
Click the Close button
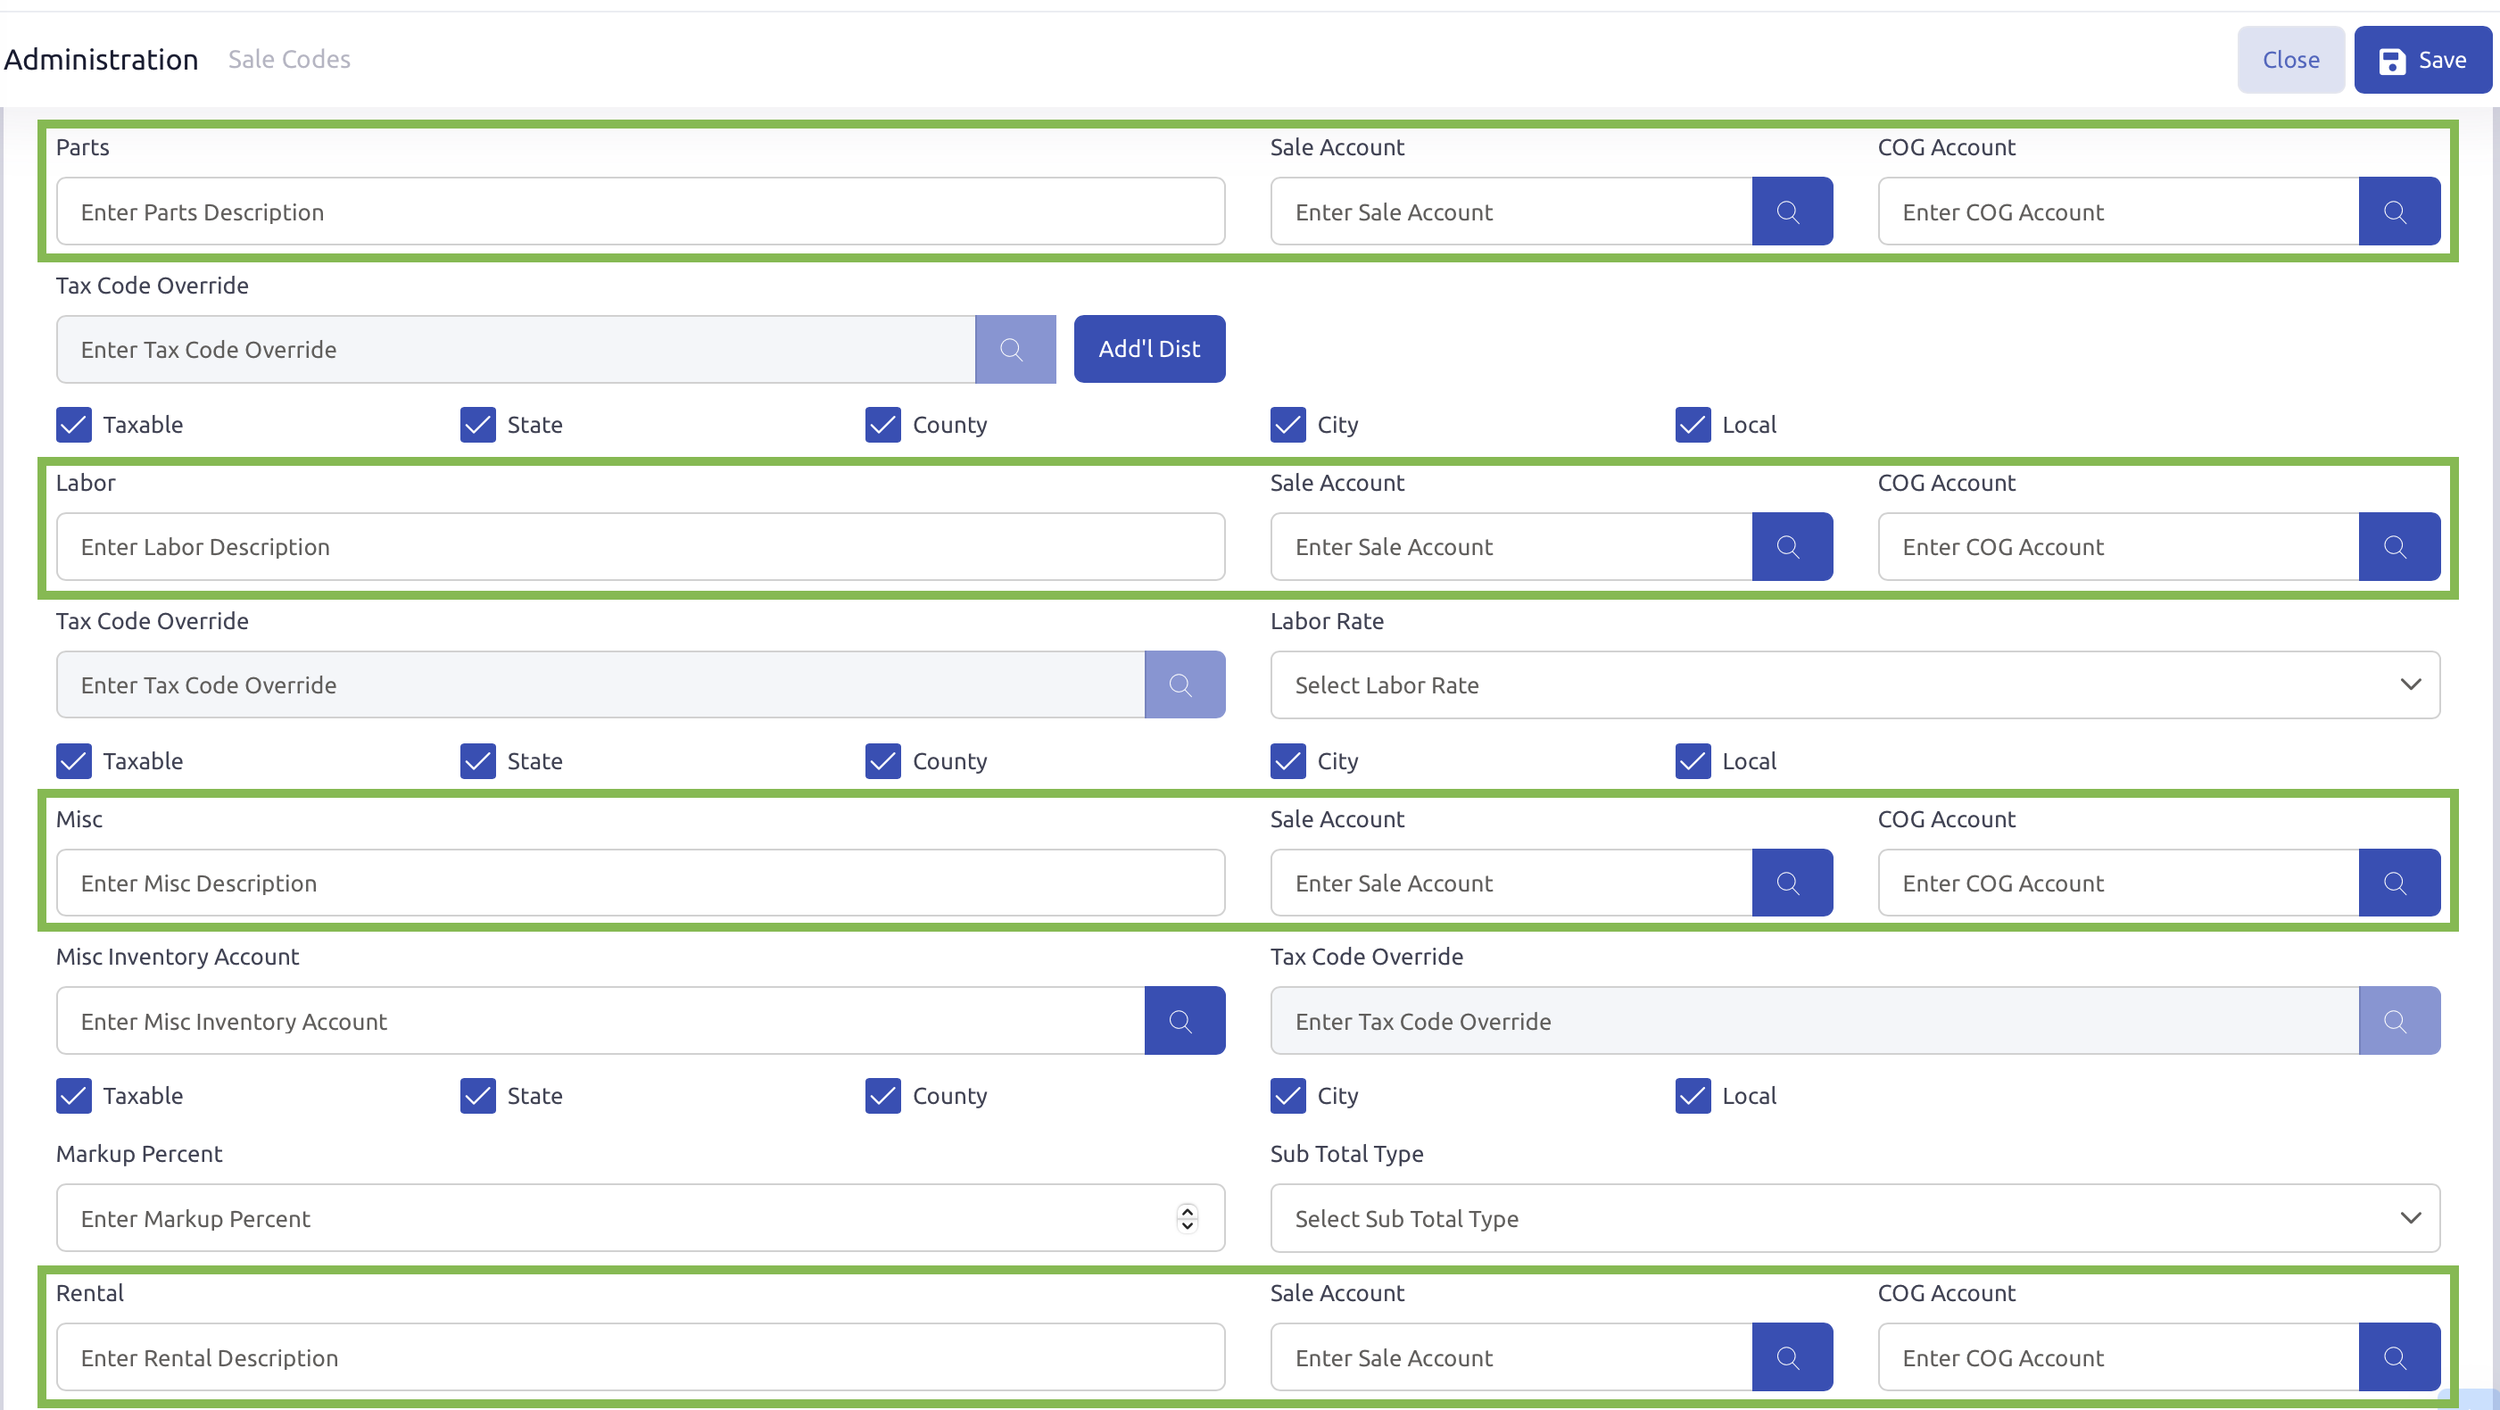pyautogui.click(x=2289, y=60)
